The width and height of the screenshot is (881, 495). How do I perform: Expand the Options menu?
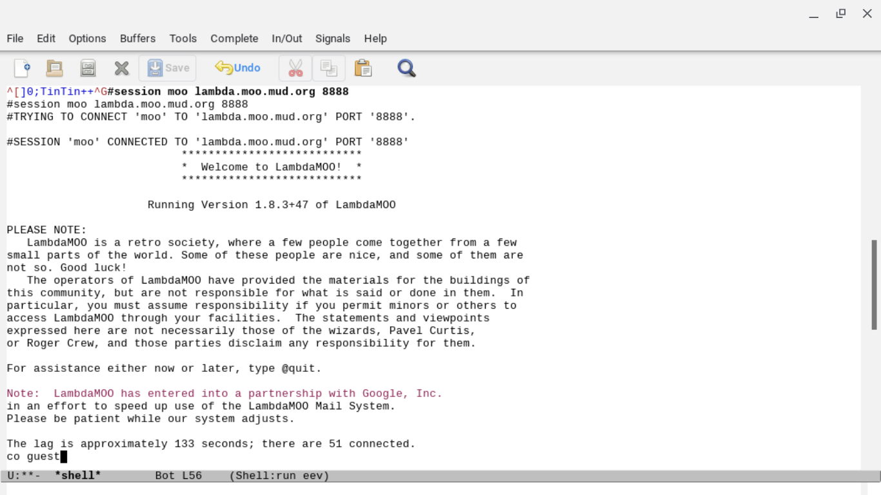tap(87, 39)
